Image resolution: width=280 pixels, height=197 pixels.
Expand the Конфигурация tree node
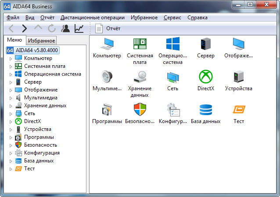tap(11, 153)
